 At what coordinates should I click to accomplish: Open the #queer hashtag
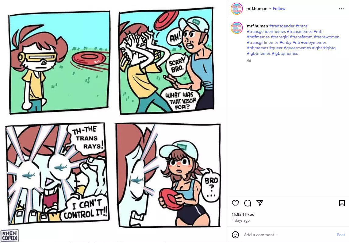[276, 48]
